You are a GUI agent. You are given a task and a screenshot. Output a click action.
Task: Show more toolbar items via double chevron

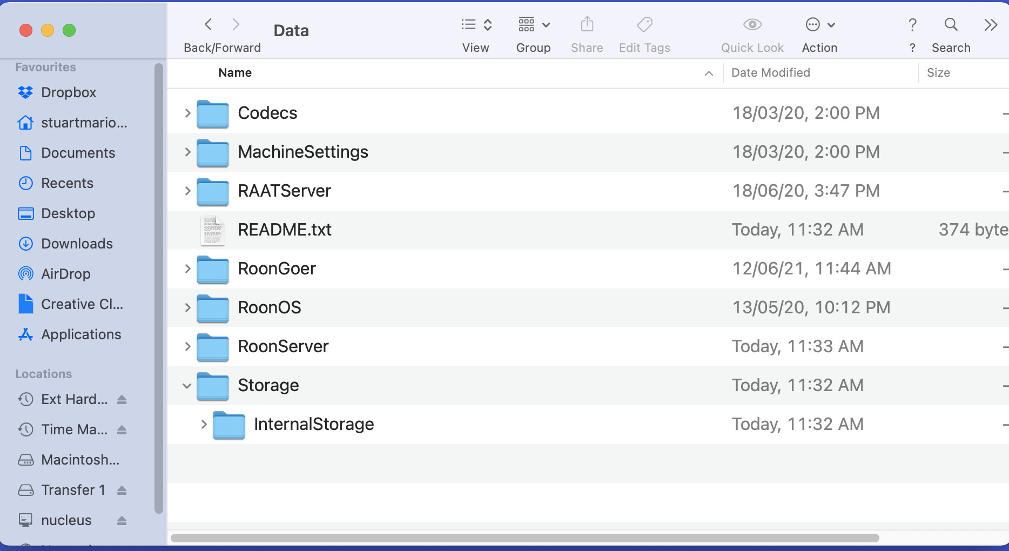point(991,24)
